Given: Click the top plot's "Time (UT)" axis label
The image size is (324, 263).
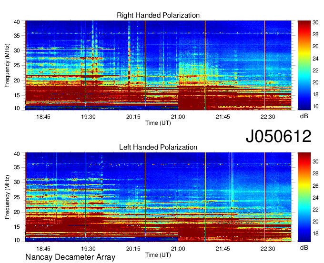Looking at the screenshot, I should click(x=158, y=123).
